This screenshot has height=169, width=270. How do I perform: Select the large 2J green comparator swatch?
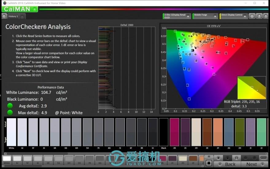click(261, 132)
